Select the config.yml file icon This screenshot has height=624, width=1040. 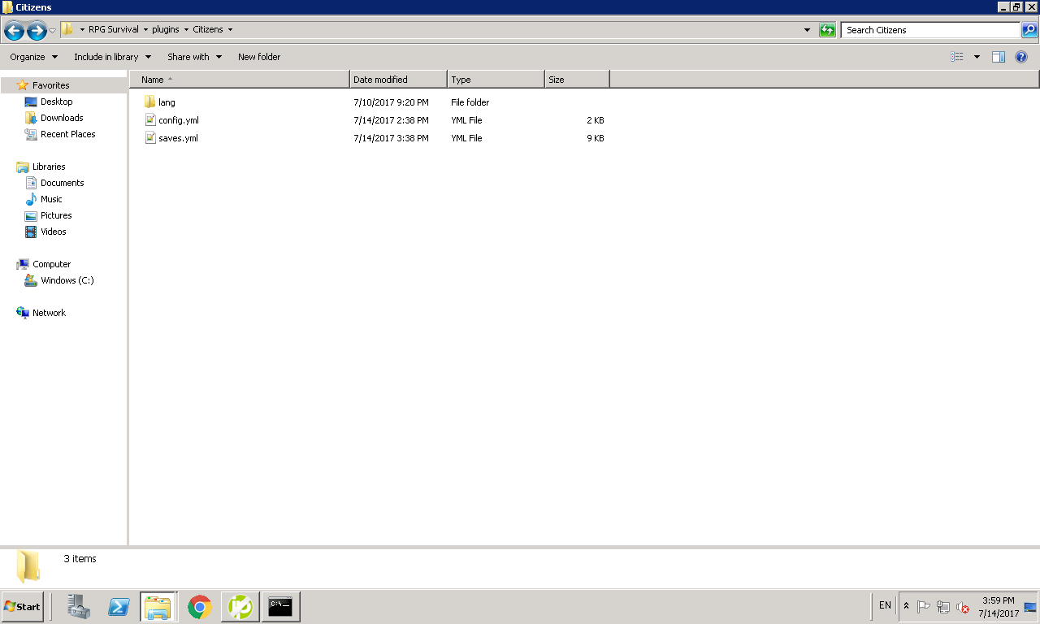click(x=149, y=120)
